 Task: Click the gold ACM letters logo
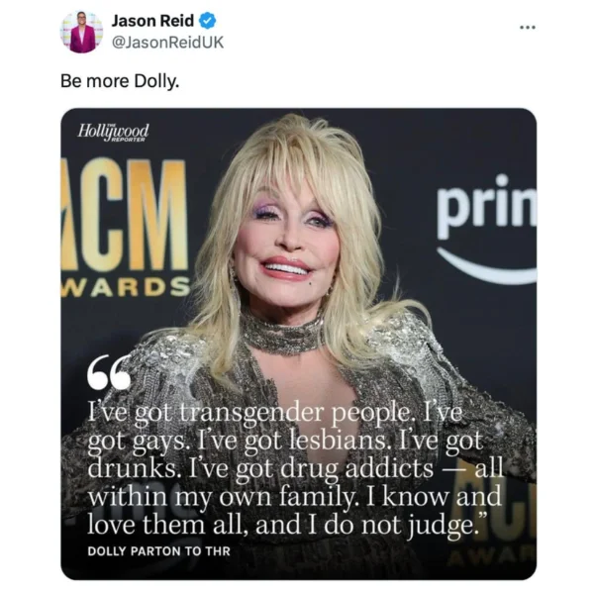point(125,215)
